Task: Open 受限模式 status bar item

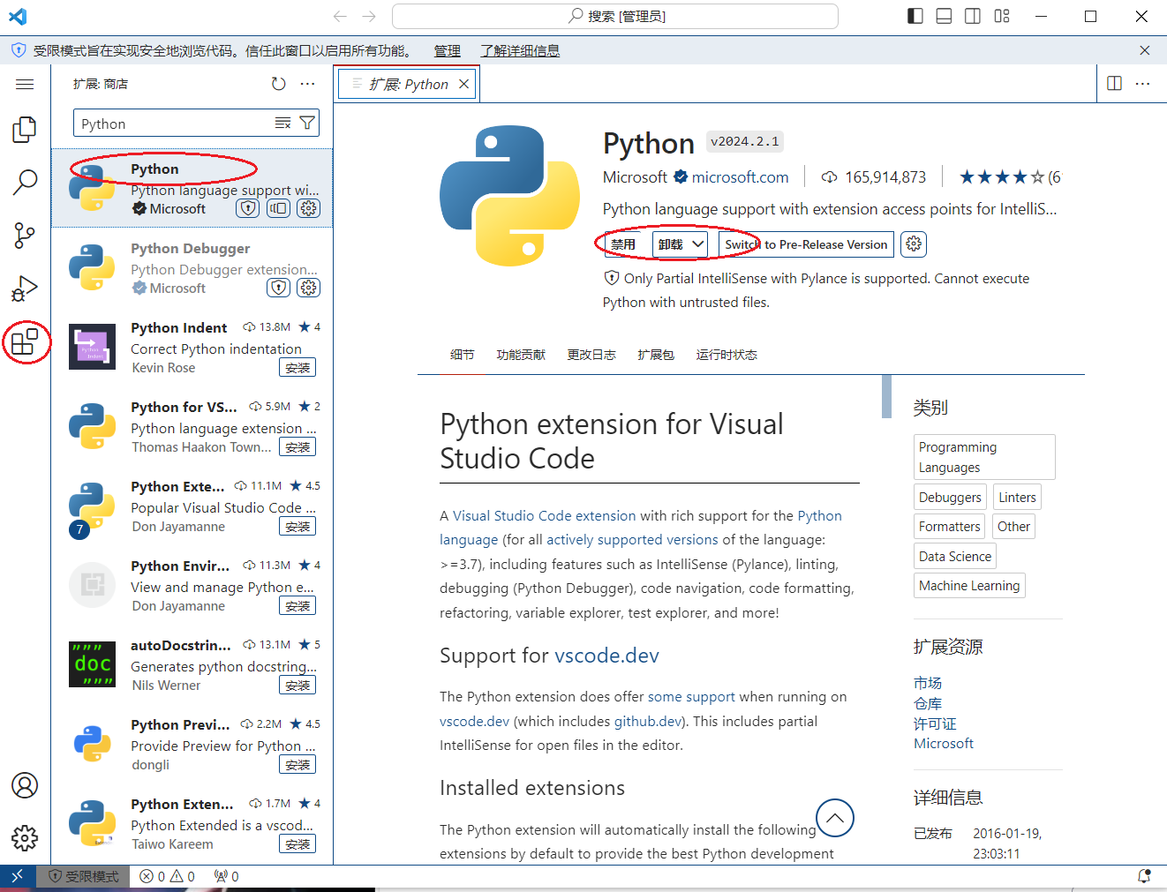Action: (84, 876)
